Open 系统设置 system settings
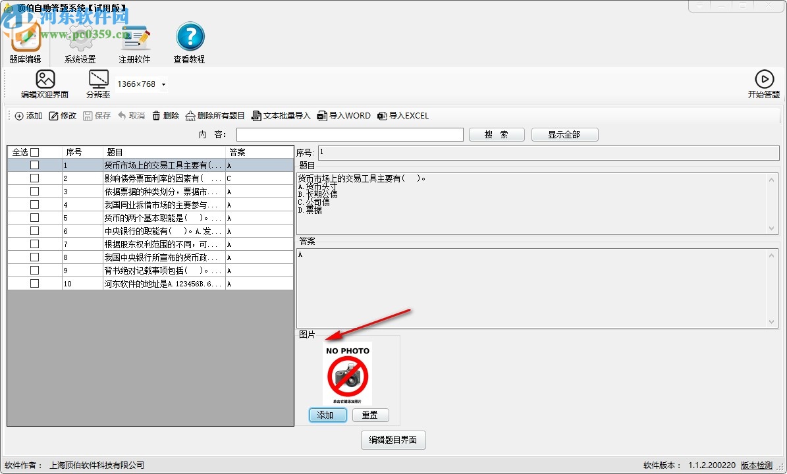Image resolution: width=787 pixels, height=474 pixels. click(79, 38)
